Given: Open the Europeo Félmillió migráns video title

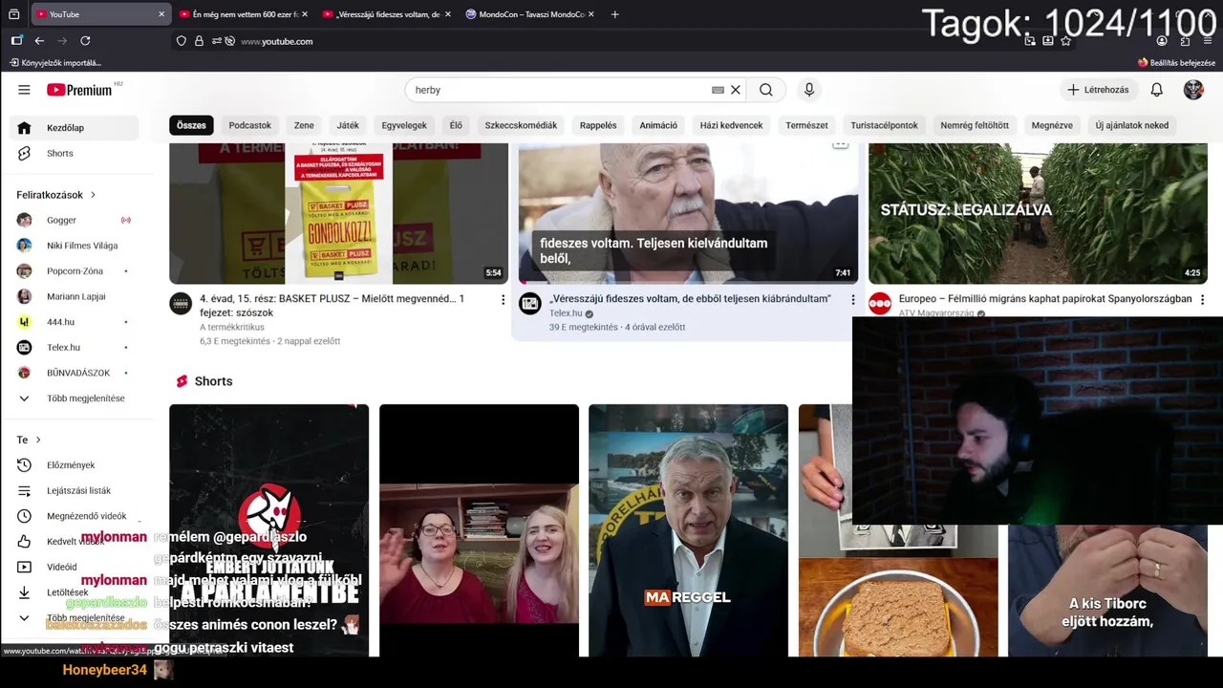Looking at the screenshot, I should click(x=1045, y=299).
